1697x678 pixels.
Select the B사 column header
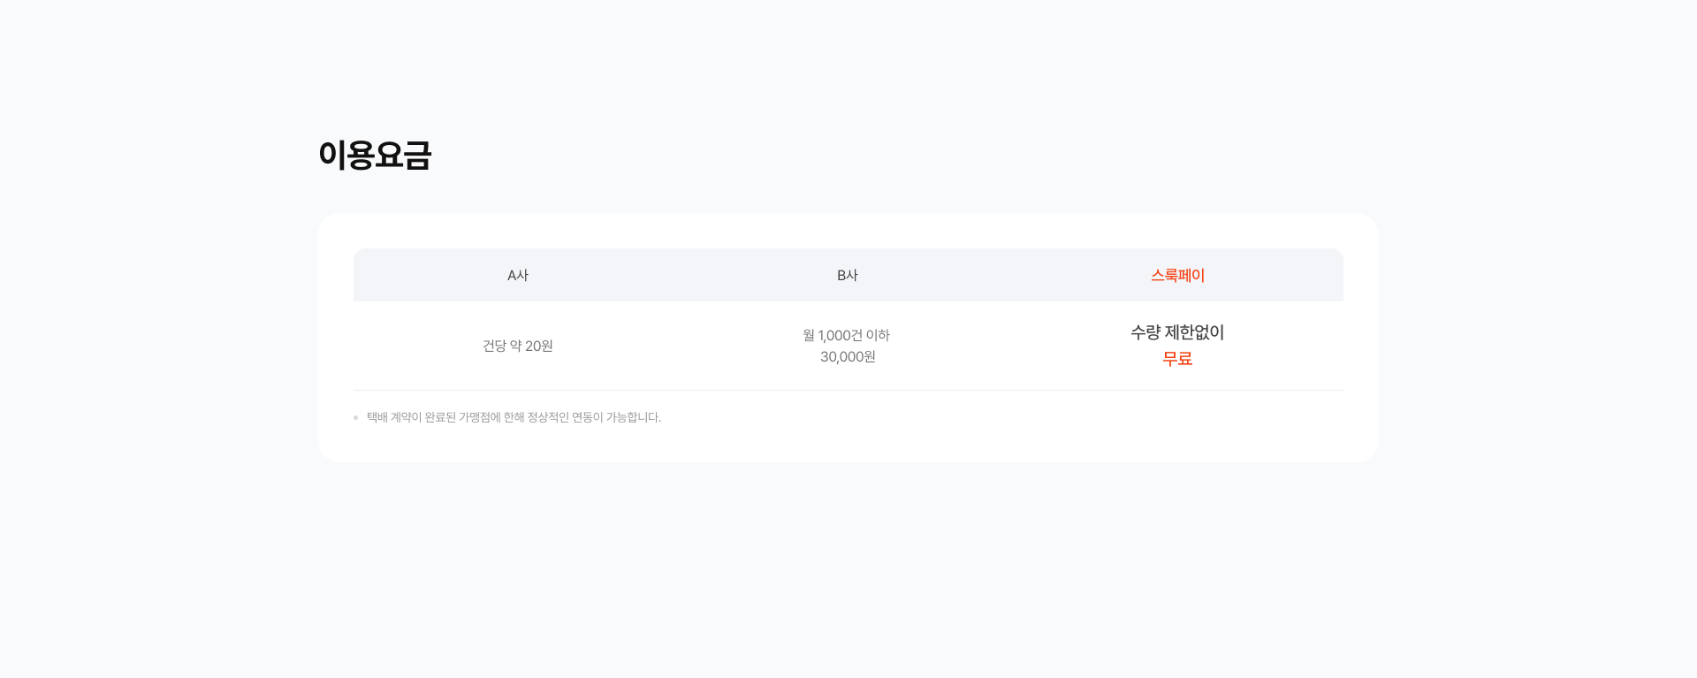coord(848,276)
